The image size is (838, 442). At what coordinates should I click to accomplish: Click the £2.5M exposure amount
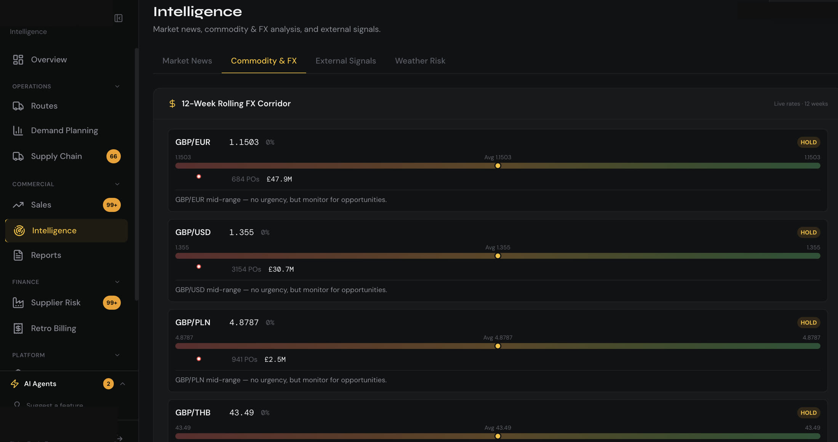[275, 359]
